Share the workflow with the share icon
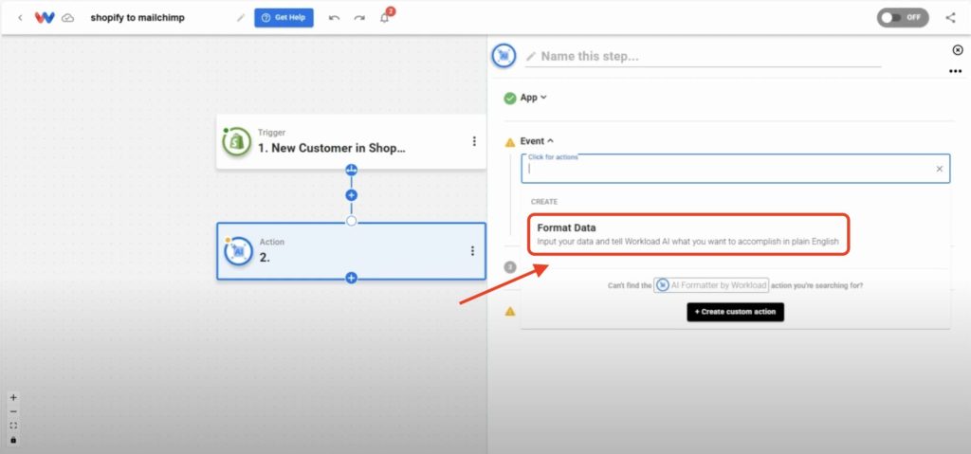 [950, 18]
